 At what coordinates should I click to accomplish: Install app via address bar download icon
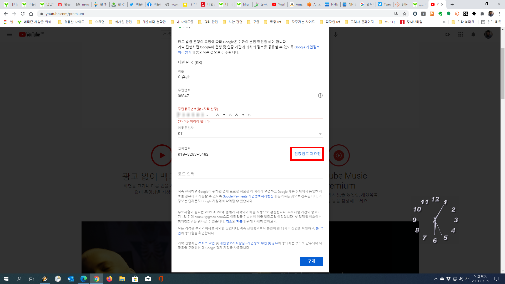click(x=396, y=14)
